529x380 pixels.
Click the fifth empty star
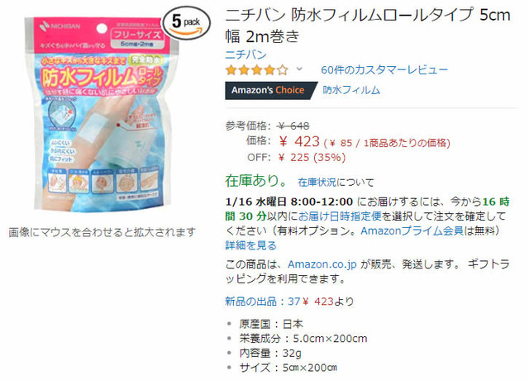tap(283, 70)
